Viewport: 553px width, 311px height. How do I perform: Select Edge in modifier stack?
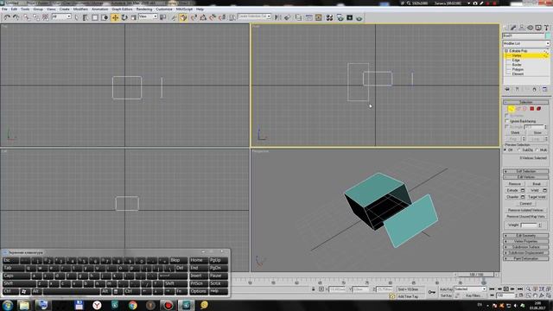point(516,60)
